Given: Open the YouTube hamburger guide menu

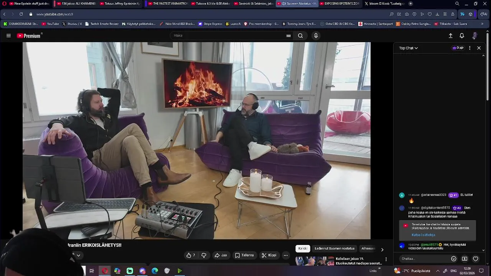Looking at the screenshot, I should pyautogui.click(x=8, y=36).
